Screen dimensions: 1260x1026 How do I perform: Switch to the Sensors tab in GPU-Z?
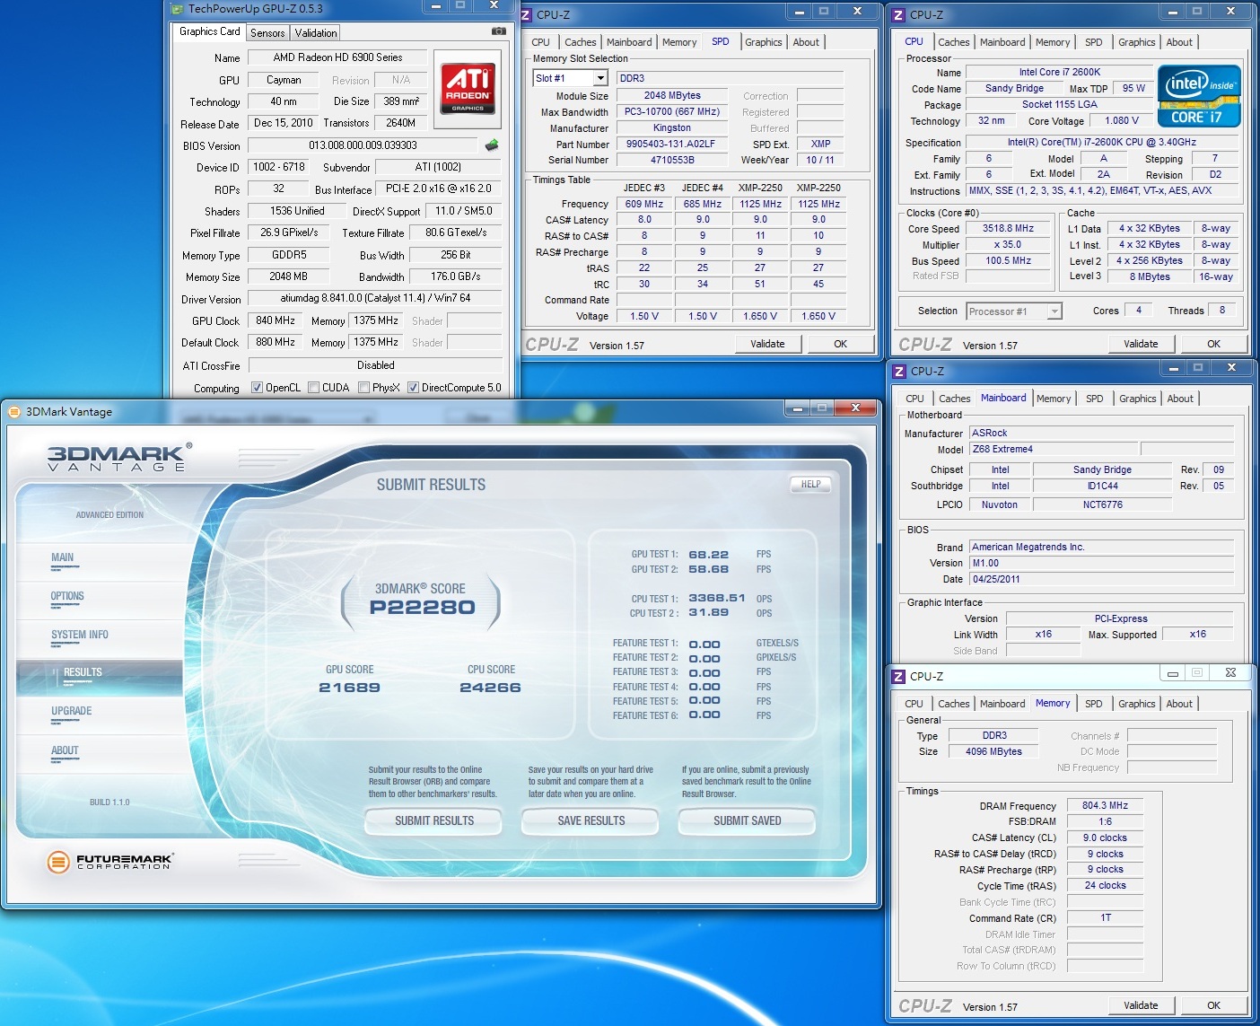point(267,33)
